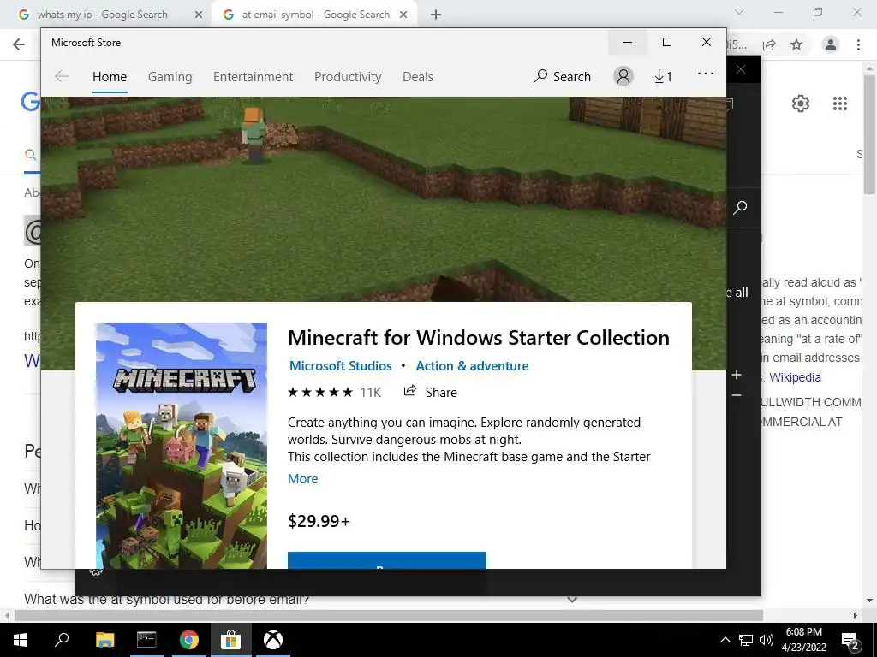
Task: Click Chrome horizontal scrollbar
Action: [x=389, y=615]
